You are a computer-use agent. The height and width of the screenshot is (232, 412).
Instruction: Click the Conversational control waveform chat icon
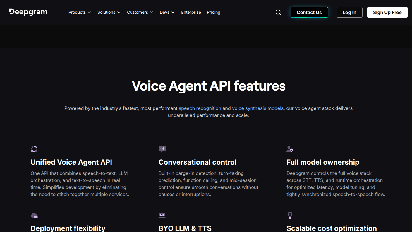(162, 149)
